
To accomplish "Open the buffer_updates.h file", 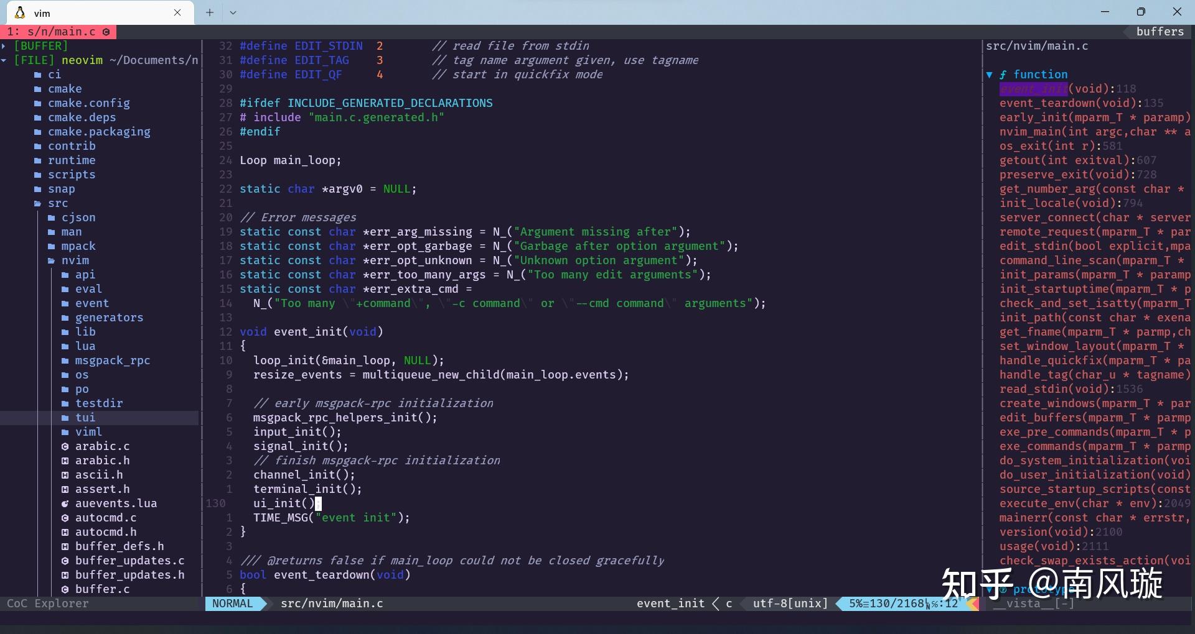I will [x=130, y=575].
